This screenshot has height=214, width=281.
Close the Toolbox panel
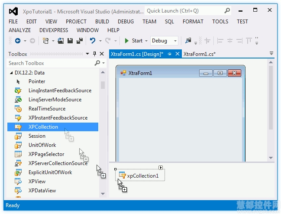[x=102, y=54]
